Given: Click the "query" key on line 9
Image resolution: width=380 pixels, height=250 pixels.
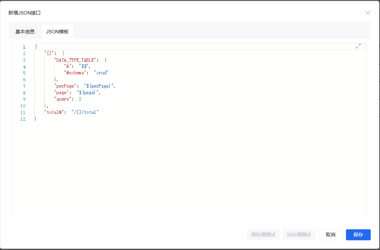Looking at the screenshot, I should pyautogui.click(x=63, y=99).
